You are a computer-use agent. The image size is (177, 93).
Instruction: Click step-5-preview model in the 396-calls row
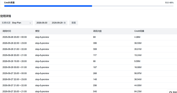tap(42, 43)
